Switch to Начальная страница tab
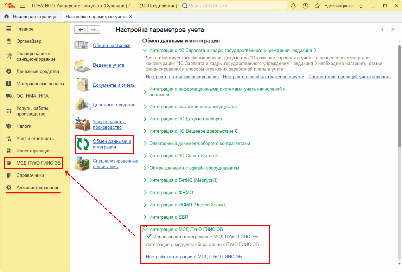This screenshot has width=402, height=272. tap(34, 16)
